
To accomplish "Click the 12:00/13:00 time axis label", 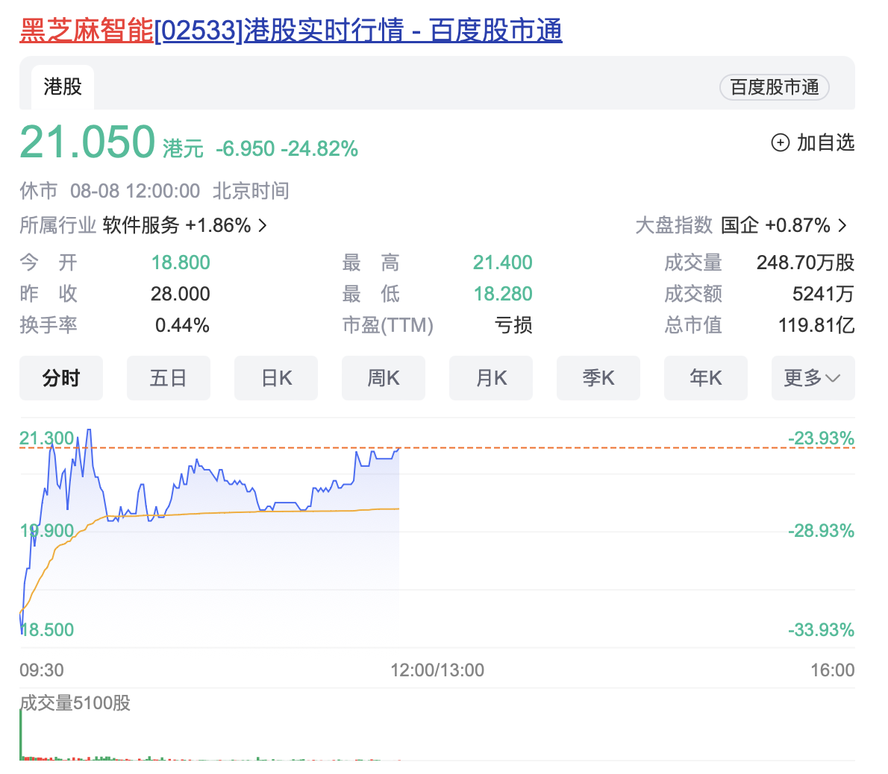I will pos(437,670).
